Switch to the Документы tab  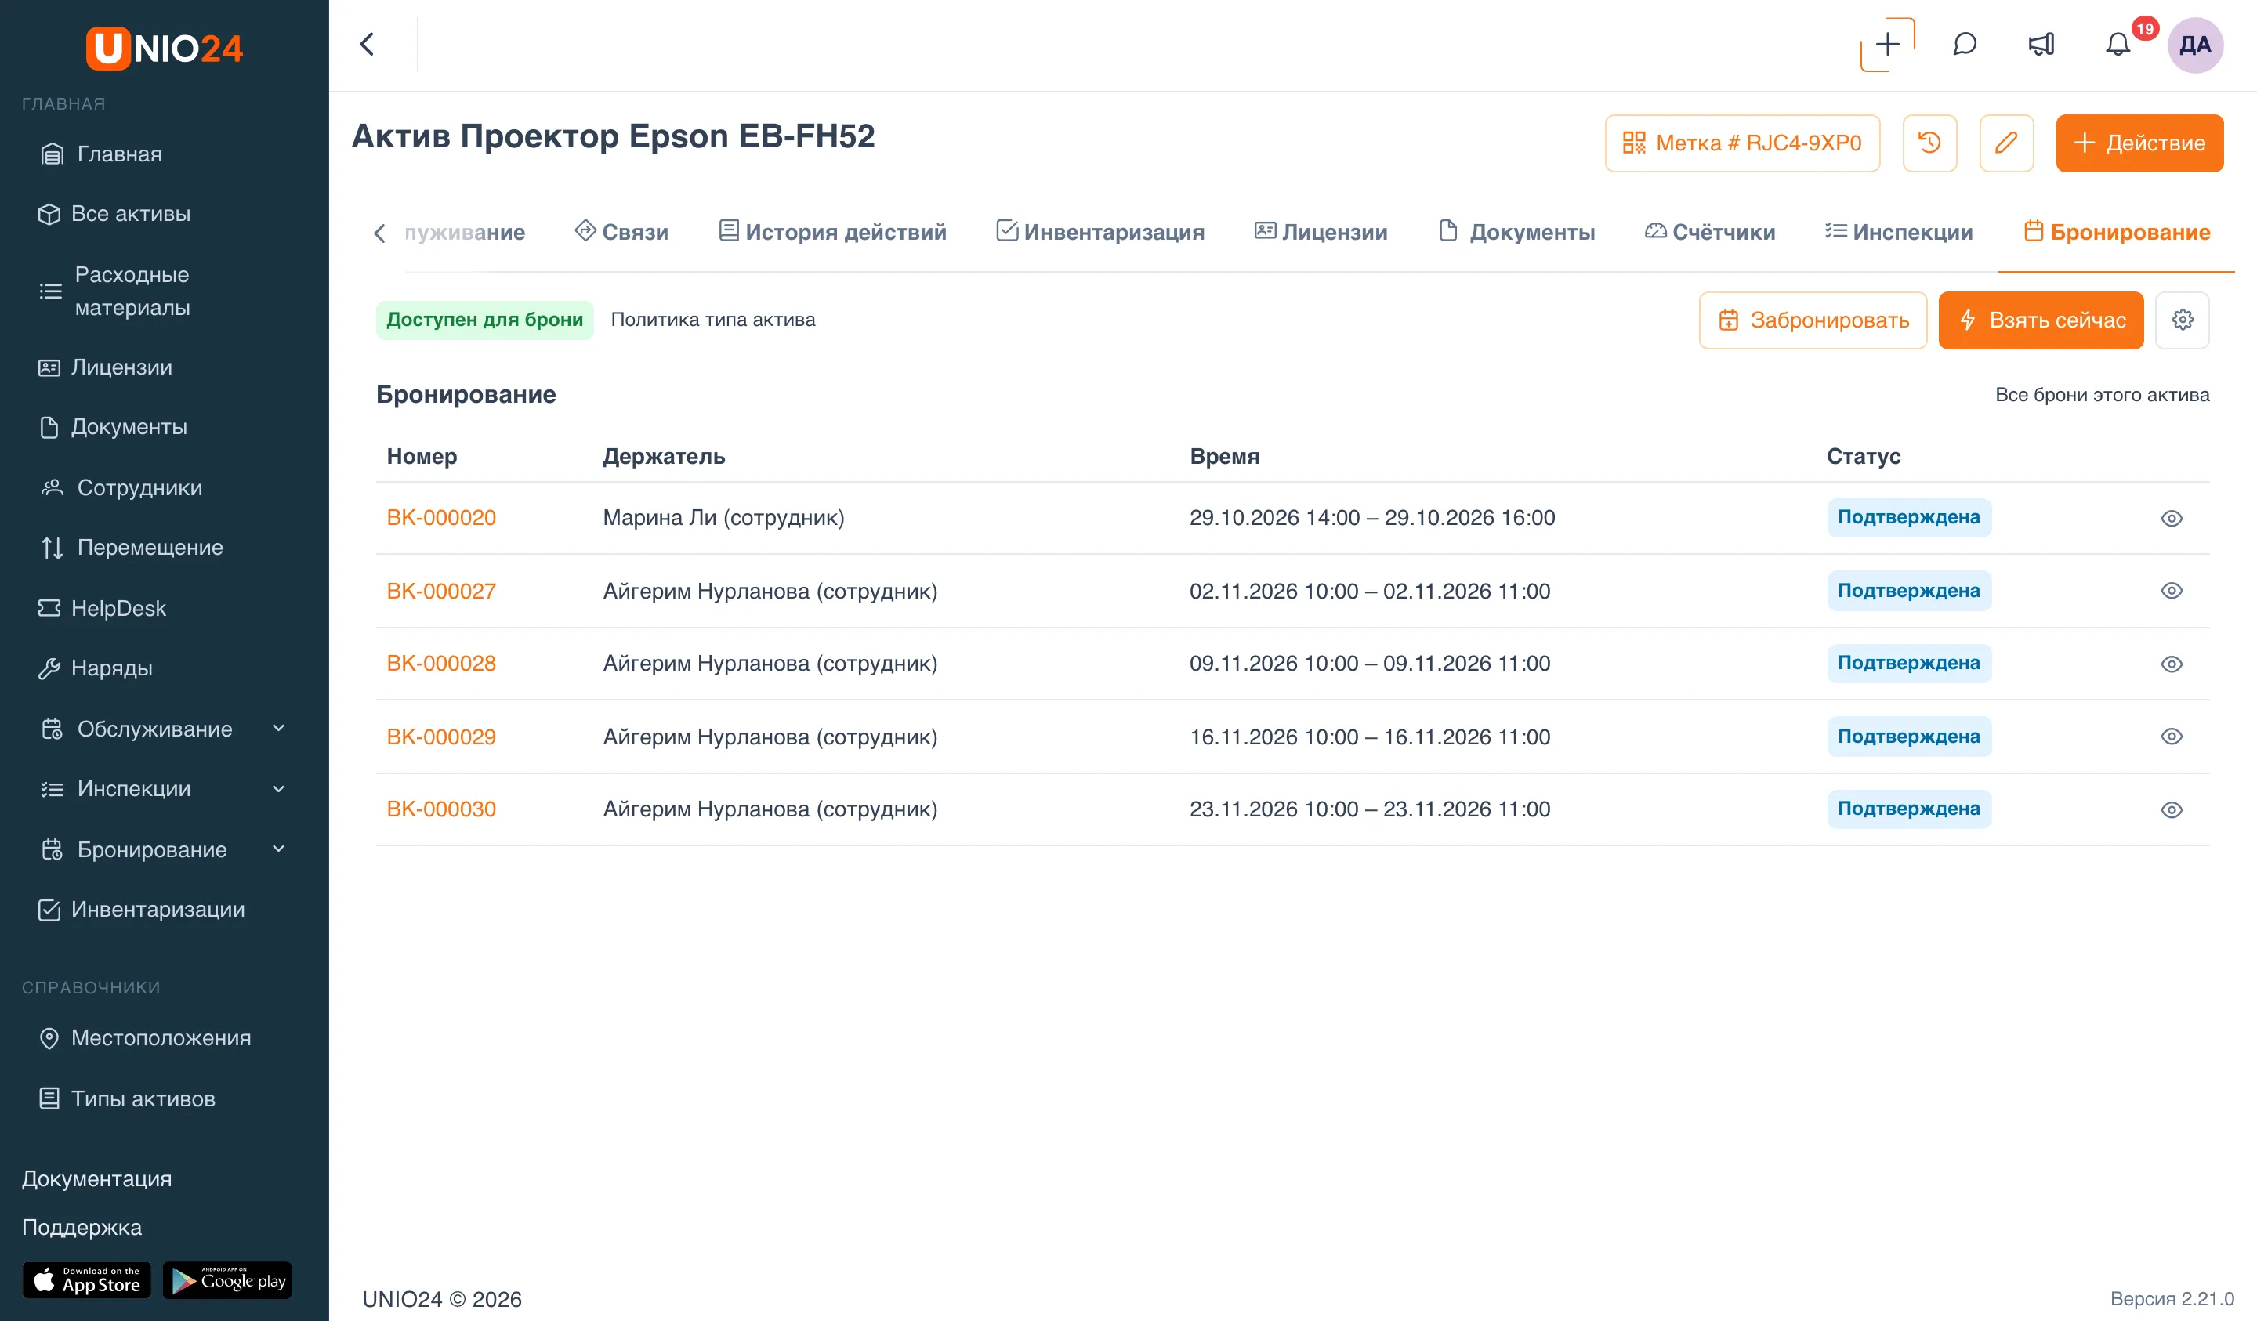[1516, 232]
